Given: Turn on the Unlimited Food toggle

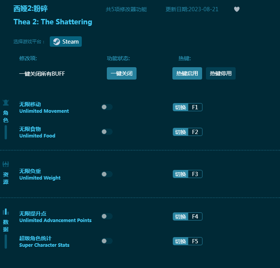Looking at the screenshot, I should click(107, 132).
